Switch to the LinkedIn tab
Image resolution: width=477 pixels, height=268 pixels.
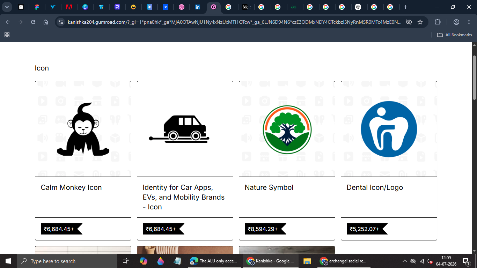pos(198,7)
